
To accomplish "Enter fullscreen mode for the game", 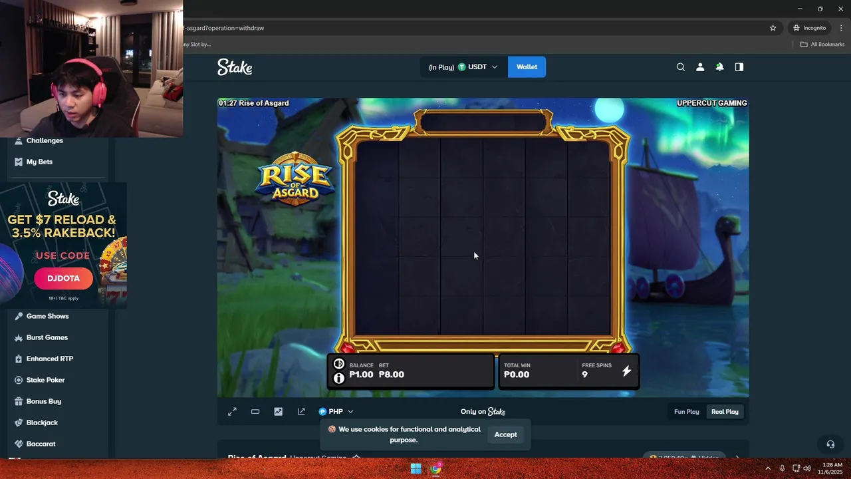I will tap(232, 412).
